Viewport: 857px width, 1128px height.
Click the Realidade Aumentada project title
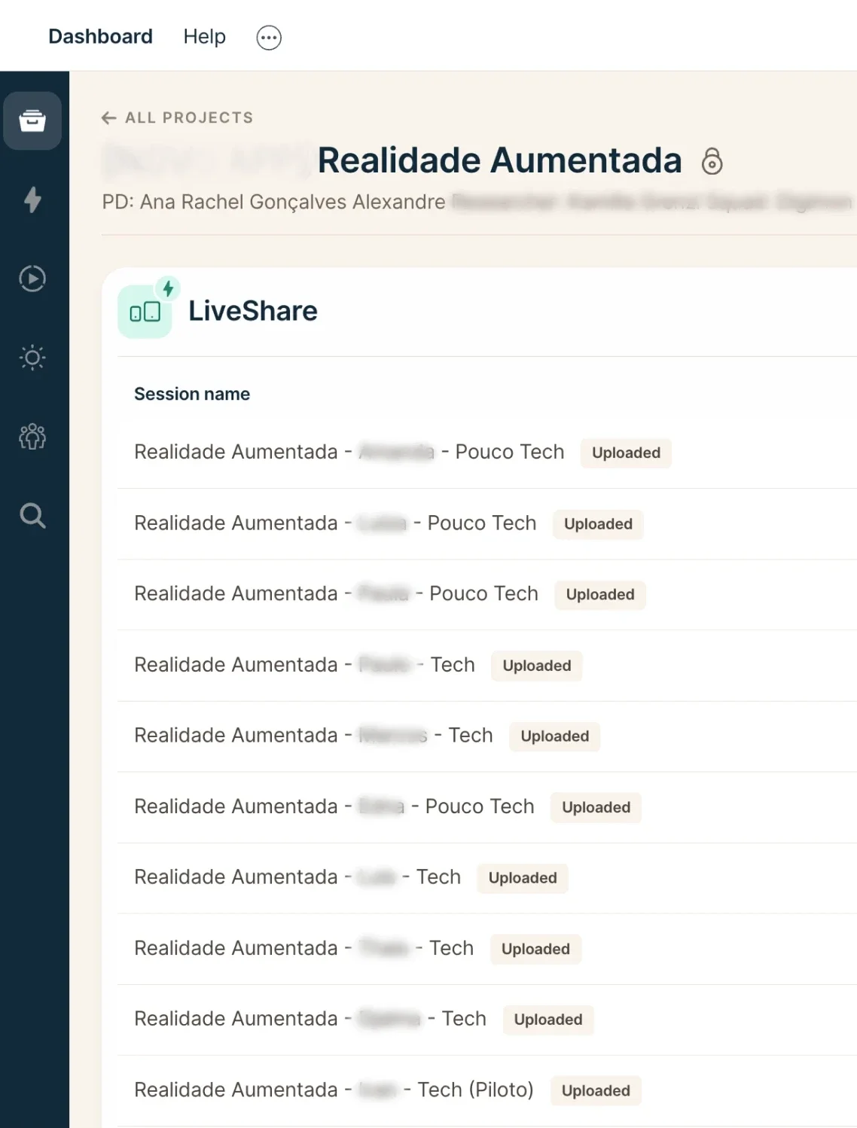[499, 160]
